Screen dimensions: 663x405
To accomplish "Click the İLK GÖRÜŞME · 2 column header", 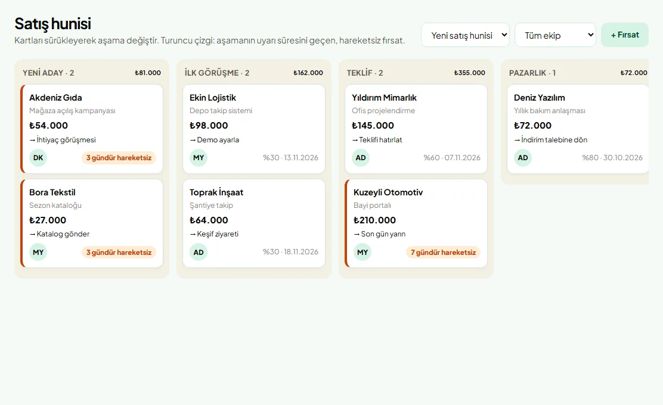I will [x=217, y=73].
